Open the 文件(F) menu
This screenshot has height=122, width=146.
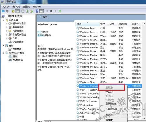tap(6, 7)
